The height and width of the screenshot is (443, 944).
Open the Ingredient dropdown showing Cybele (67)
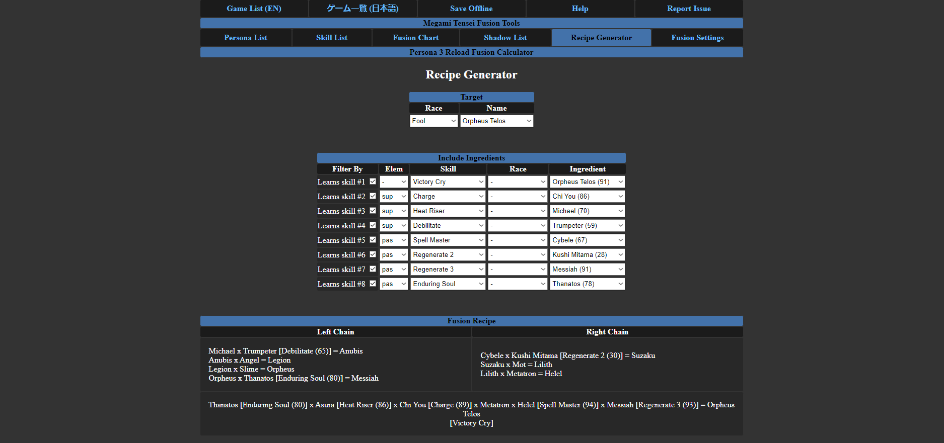pyautogui.click(x=588, y=240)
